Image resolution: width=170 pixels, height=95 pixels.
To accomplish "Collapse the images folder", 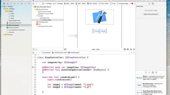I will pyautogui.click(x=6, y=11).
